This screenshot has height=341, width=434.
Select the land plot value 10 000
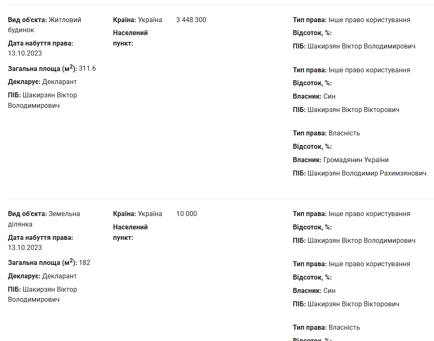click(186, 214)
